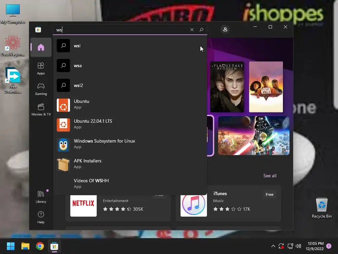Click the Windows Subsystem for Linux penguin icon
This screenshot has width=338, height=254.
[x=63, y=145]
